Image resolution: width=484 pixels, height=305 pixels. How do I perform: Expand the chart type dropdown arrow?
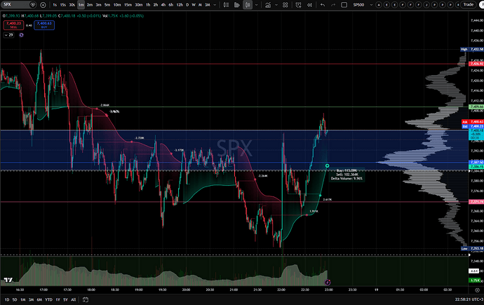click(x=256, y=5)
